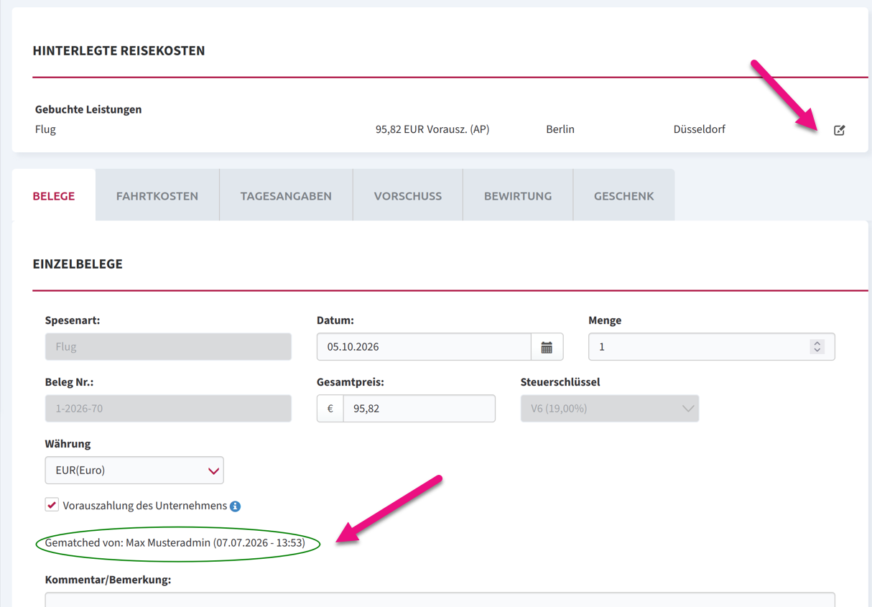Switch to the Vorschuss tab
Viewport: 872px width, 607px height.
408,195
